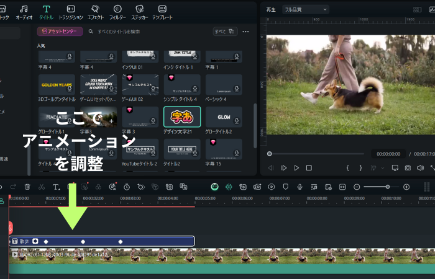435x279 pixels.
Task: Click the timeline zoom-in plus icon
Action: (x=406, y=187)
